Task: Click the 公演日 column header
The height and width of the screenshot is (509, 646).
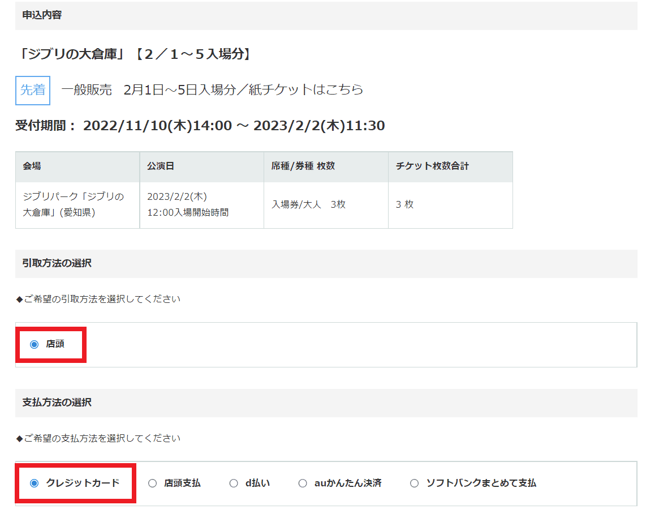Action: (161, 166)
